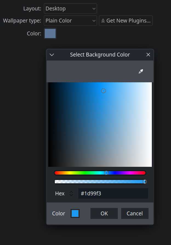Click the Hex color value field
Viewport: 171px width, 245px height.
tap(113, 193)
